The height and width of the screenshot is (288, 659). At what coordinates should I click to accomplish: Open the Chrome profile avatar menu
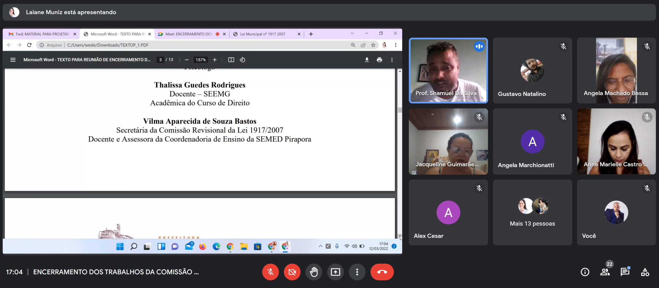384,45
